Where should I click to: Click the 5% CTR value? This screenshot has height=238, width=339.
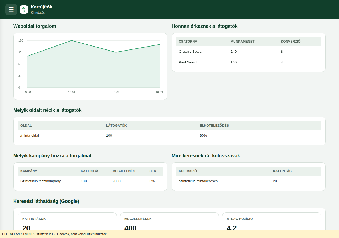(152, 181)
